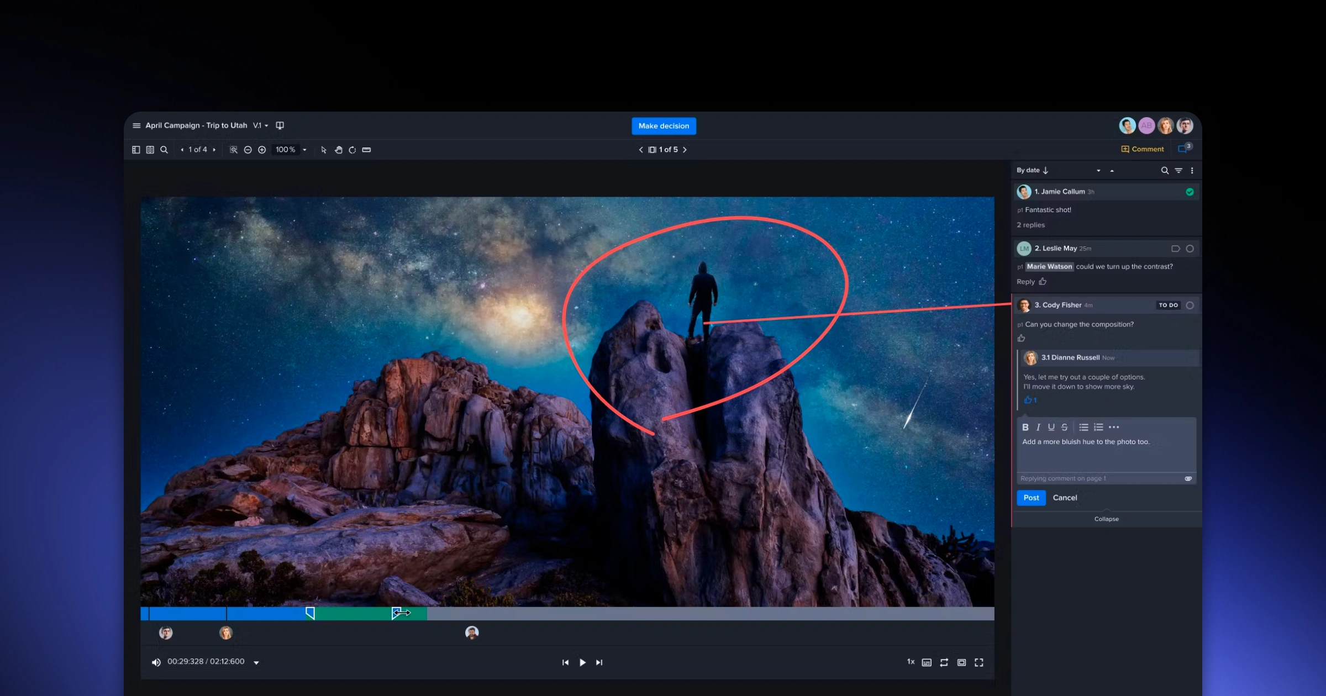Click the zoom out minus icon
This screenshot has width=1326, height=696.
click(x=248, y=150)
